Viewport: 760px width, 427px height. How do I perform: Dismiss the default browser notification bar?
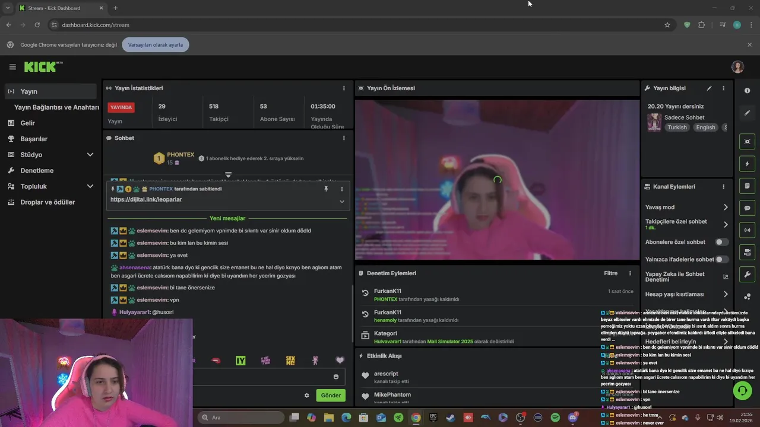(749, 44)
